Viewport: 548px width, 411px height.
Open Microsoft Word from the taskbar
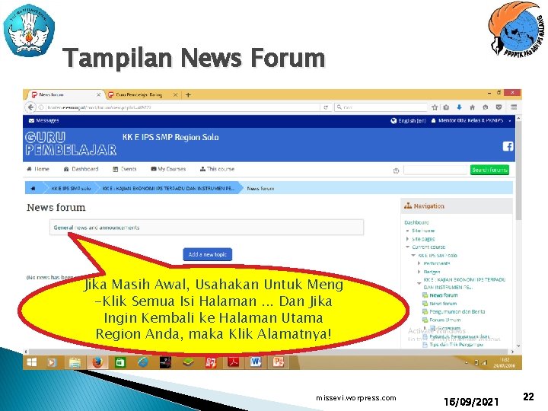tap(256, 362)
